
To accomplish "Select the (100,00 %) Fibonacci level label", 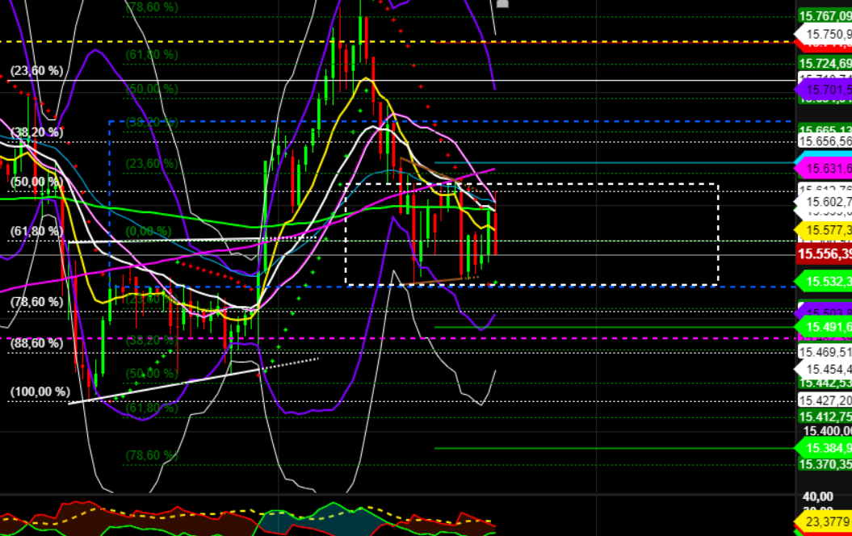I will (39, 391).
